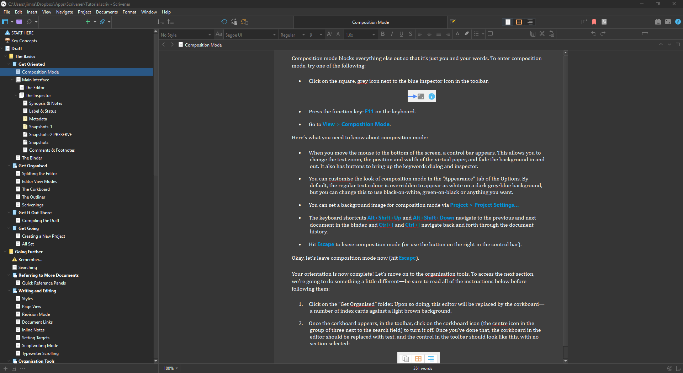Click the binder vertical scrollbar thumb
683x373 pixels.
[155, 105]
